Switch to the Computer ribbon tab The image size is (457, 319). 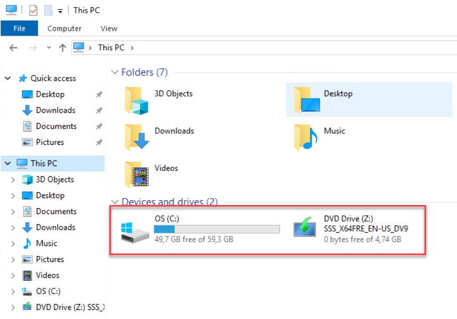click(64, 29)
